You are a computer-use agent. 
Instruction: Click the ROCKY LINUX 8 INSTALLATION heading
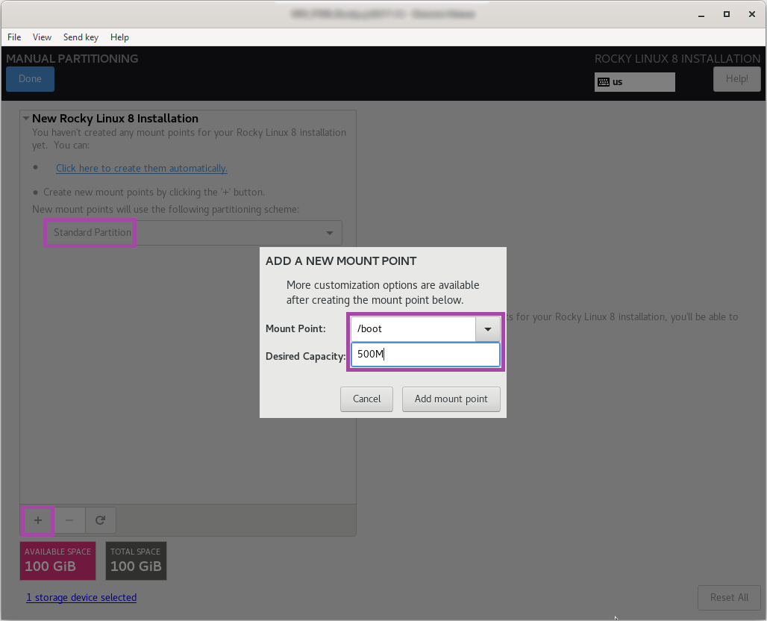[x=677, y=59]
